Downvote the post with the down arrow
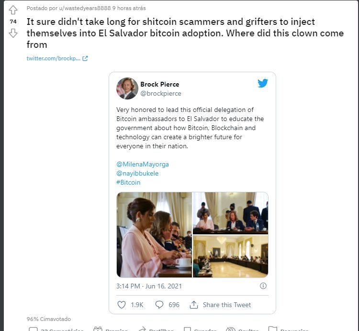Screen dimensions: 359x331 point(13,33)
